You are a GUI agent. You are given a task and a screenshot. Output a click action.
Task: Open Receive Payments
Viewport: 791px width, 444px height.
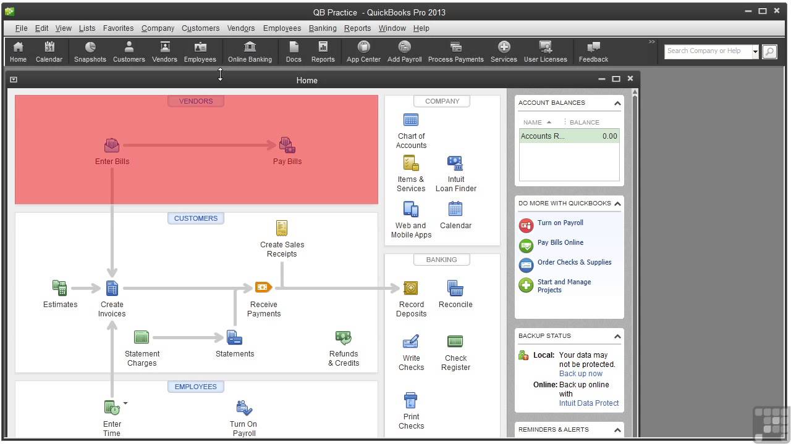coord(264,287)
